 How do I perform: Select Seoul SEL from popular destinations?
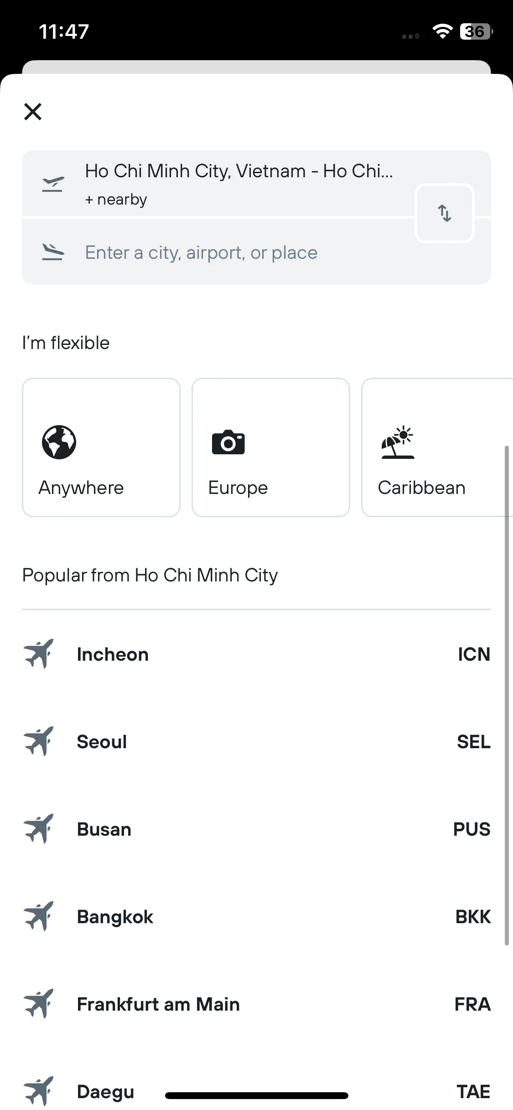257,741
